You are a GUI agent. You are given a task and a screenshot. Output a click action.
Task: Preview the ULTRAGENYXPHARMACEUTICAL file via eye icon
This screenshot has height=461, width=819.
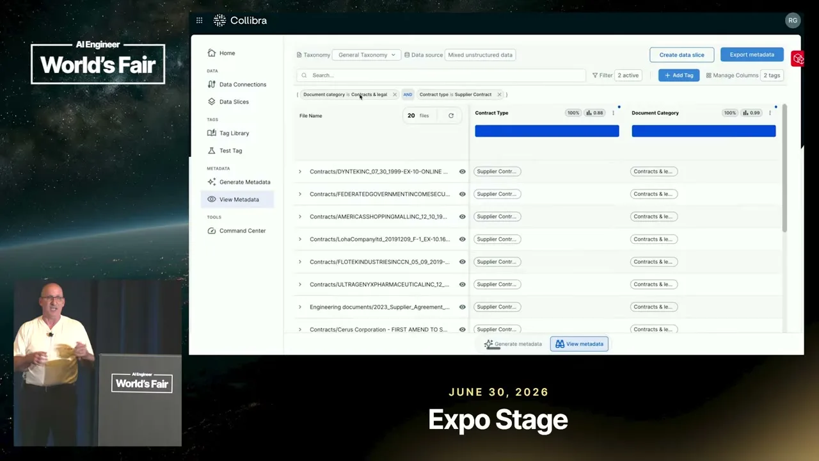(462, 284)
